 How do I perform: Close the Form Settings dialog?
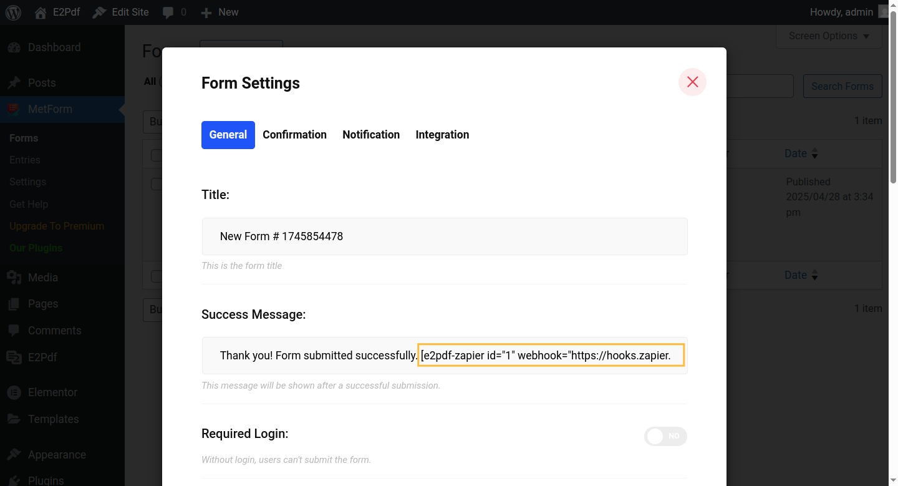coord(692,82)
